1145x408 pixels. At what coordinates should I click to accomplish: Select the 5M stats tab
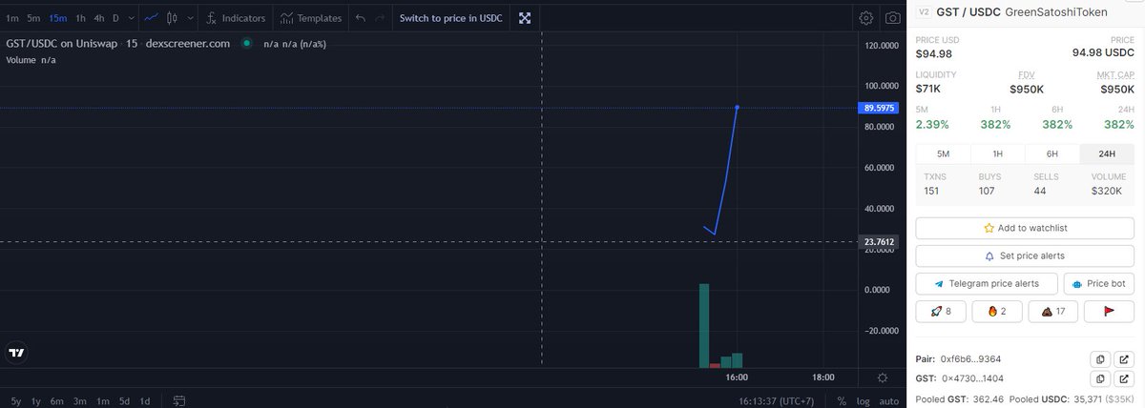coord(943,153)
